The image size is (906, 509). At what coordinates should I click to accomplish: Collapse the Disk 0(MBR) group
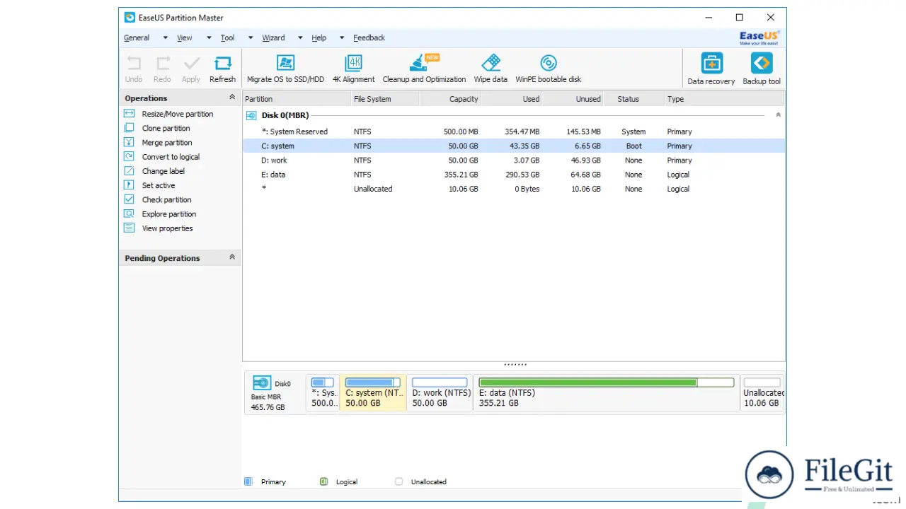778,115
